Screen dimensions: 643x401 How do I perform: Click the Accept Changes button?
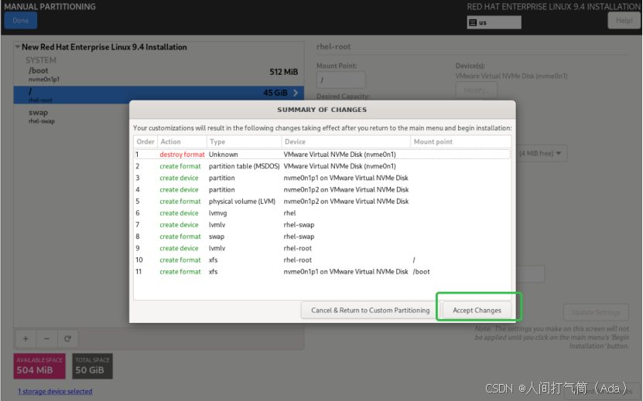[477, 311]
